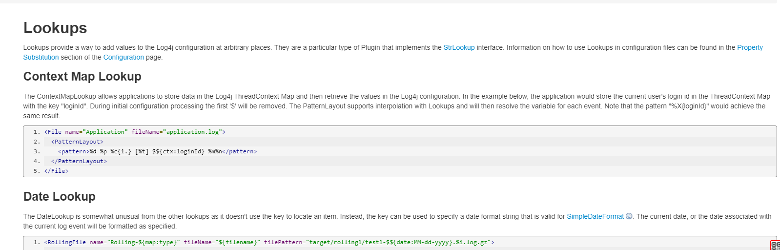Click the globe icon beside SimpleDateFormat

click(629, 216)
